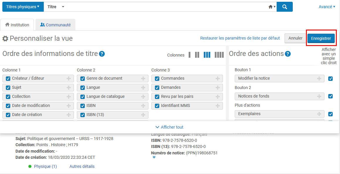Screen dimensions: 340x174
Task: Open the Titres physiques dropdown
Action: pyautogui.click(x=23, y=7)
